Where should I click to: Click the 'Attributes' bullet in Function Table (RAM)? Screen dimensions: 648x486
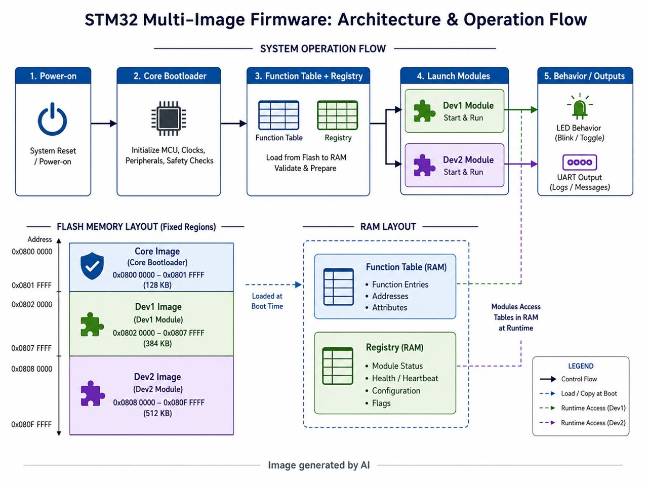pos(386,307)
